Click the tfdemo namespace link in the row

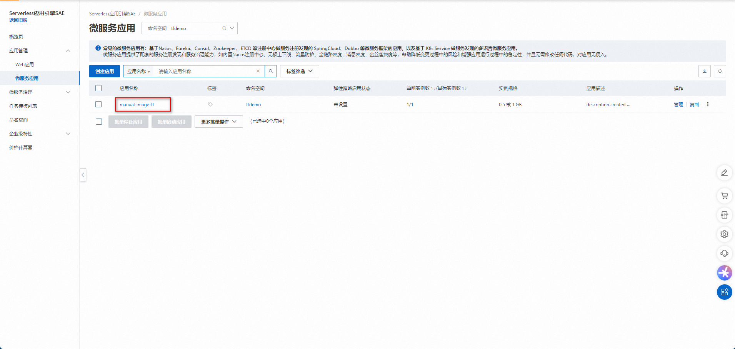click(253, 105)
